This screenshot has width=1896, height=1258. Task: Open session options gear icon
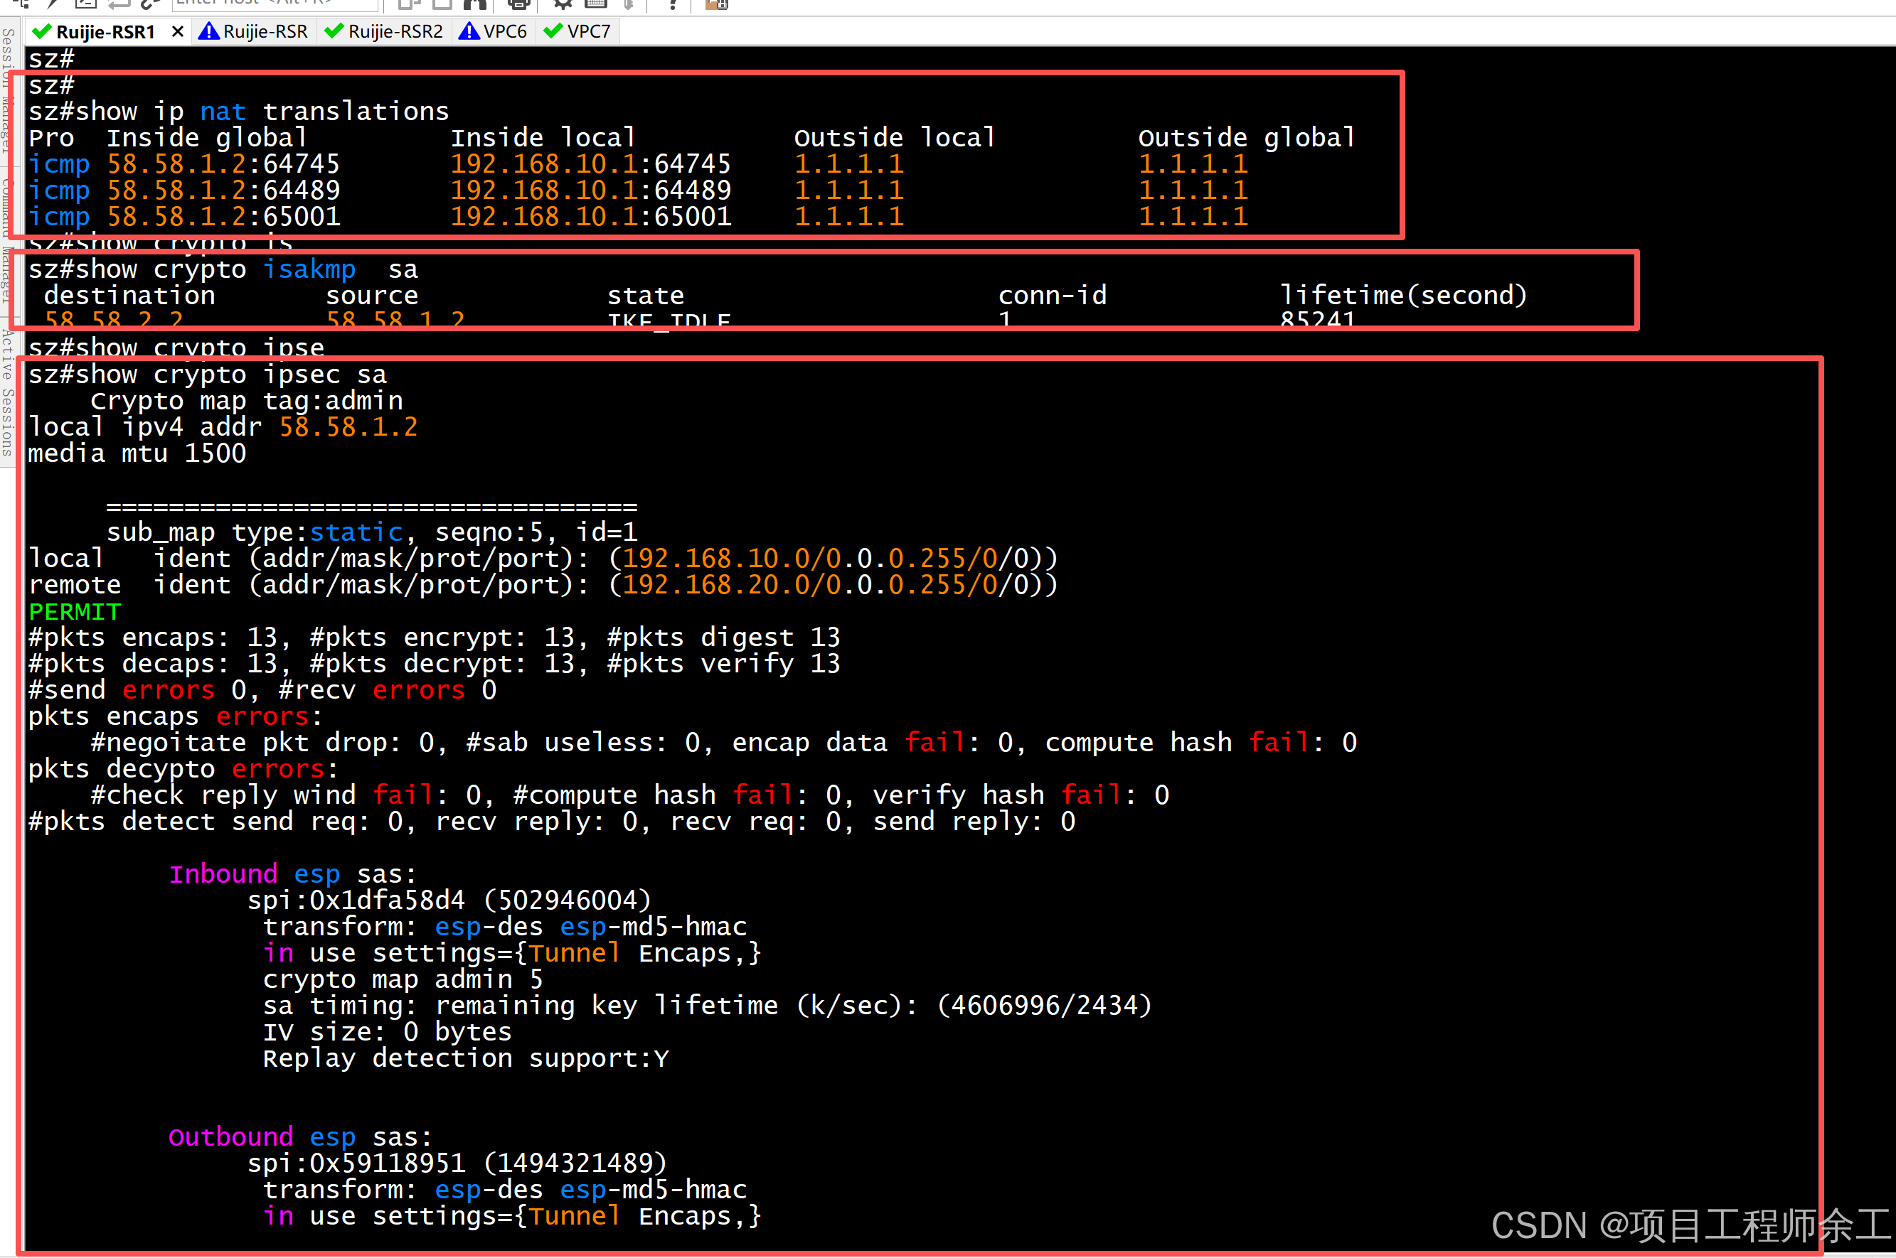(563, 4)
